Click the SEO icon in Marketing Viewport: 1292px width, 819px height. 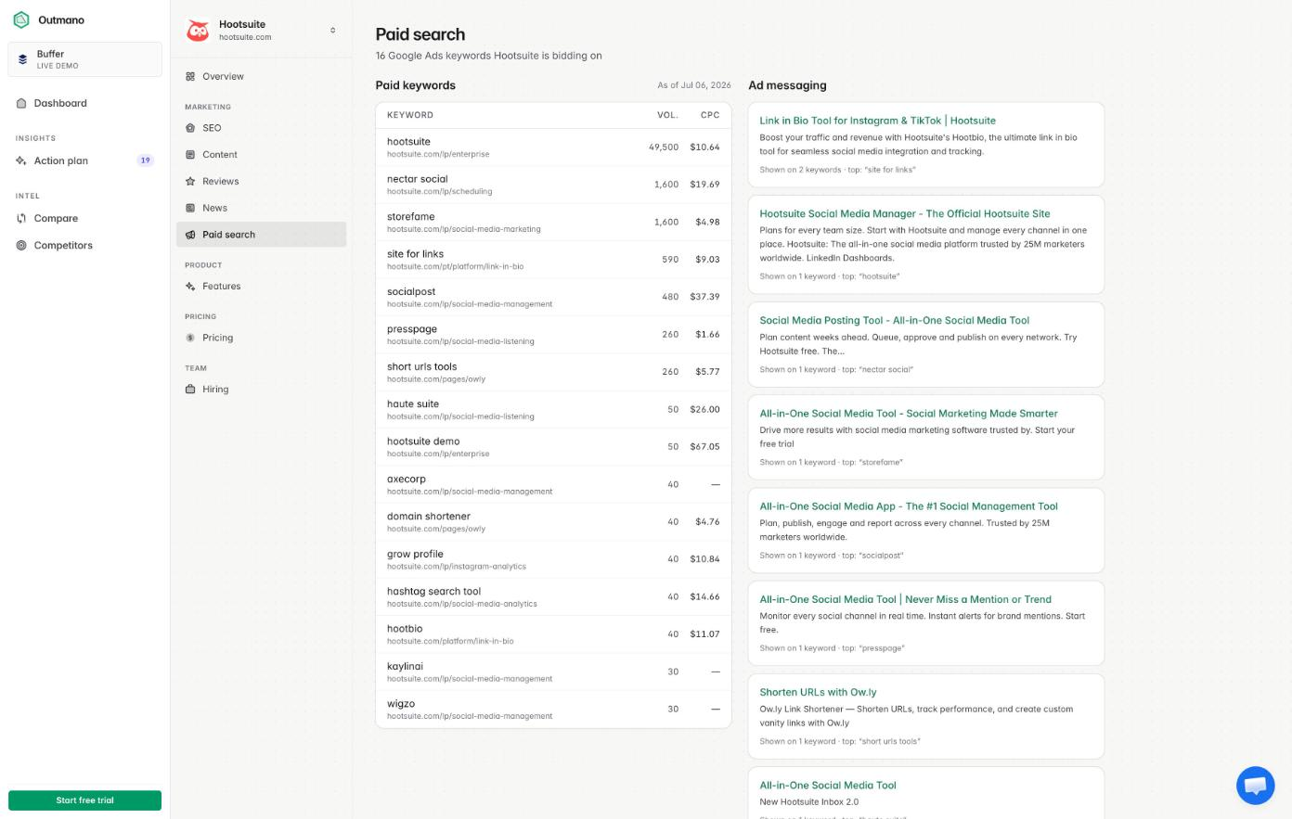(x=190, y=128)
